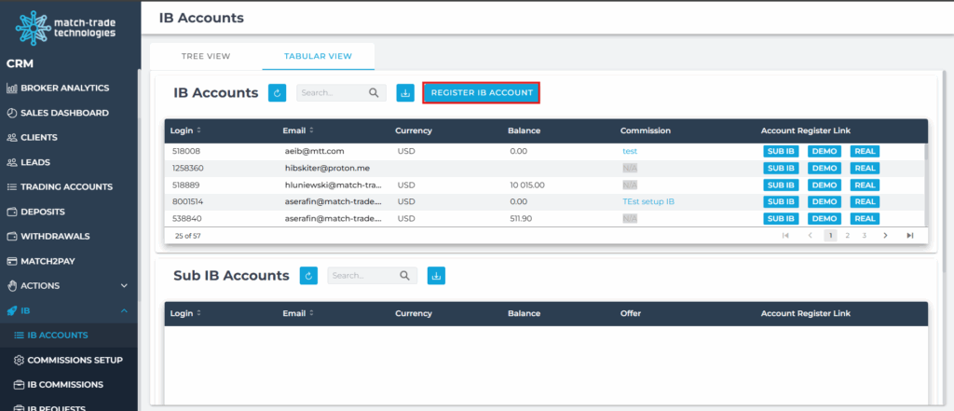Viewport: 954px width, 411px height.
Task: Open Commissions Setup page
Action: [x=75, y=360]
